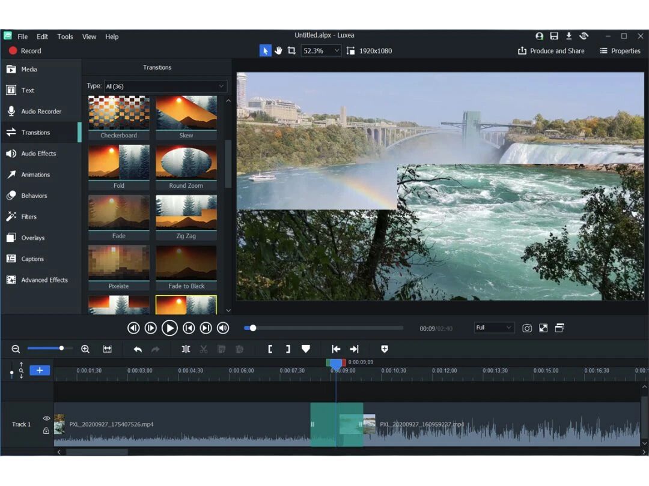Toggle Track 1 visibility eye
Image resolution: width=649 pixels, height=486 pixels.
tap(46, 418)
